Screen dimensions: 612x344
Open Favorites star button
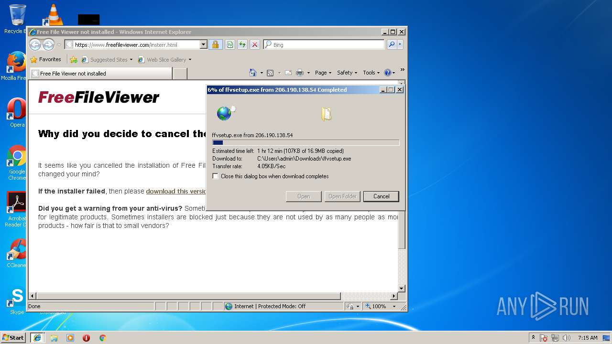click(46, 59)
